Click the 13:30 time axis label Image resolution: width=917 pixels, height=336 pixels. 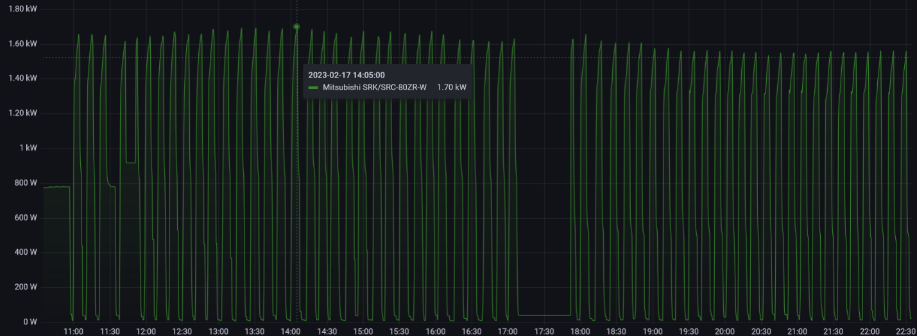coord(255,332)
